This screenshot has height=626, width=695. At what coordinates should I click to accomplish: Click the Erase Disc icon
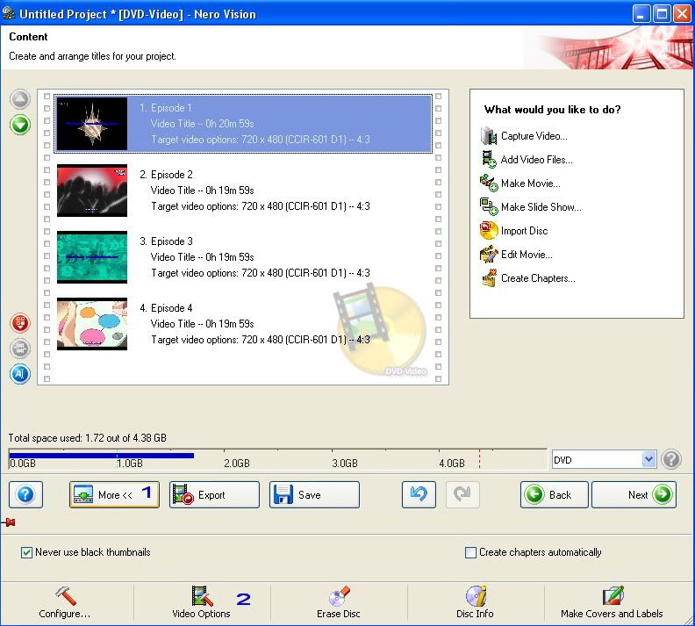(339, 596)
